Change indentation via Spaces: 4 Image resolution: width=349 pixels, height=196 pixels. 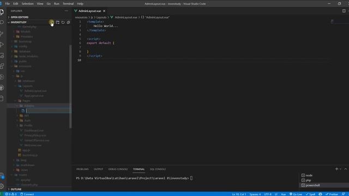click(255, 194)
